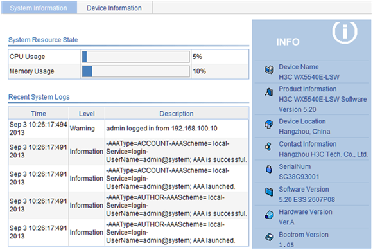
Task: Click the Memory Usage progress bar
Action: click(x=136, y=71)
